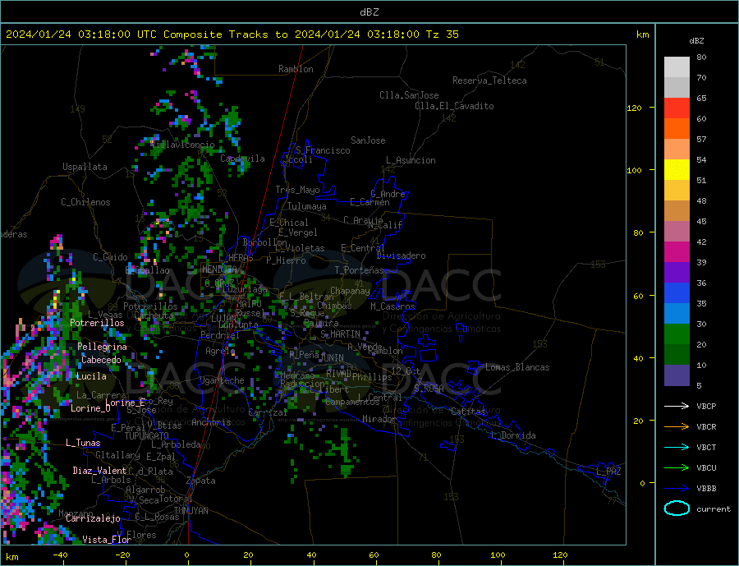This screenshot has height=566, width=739.
Task: Click the 100 km bottom axis tick
Action: 498,555
